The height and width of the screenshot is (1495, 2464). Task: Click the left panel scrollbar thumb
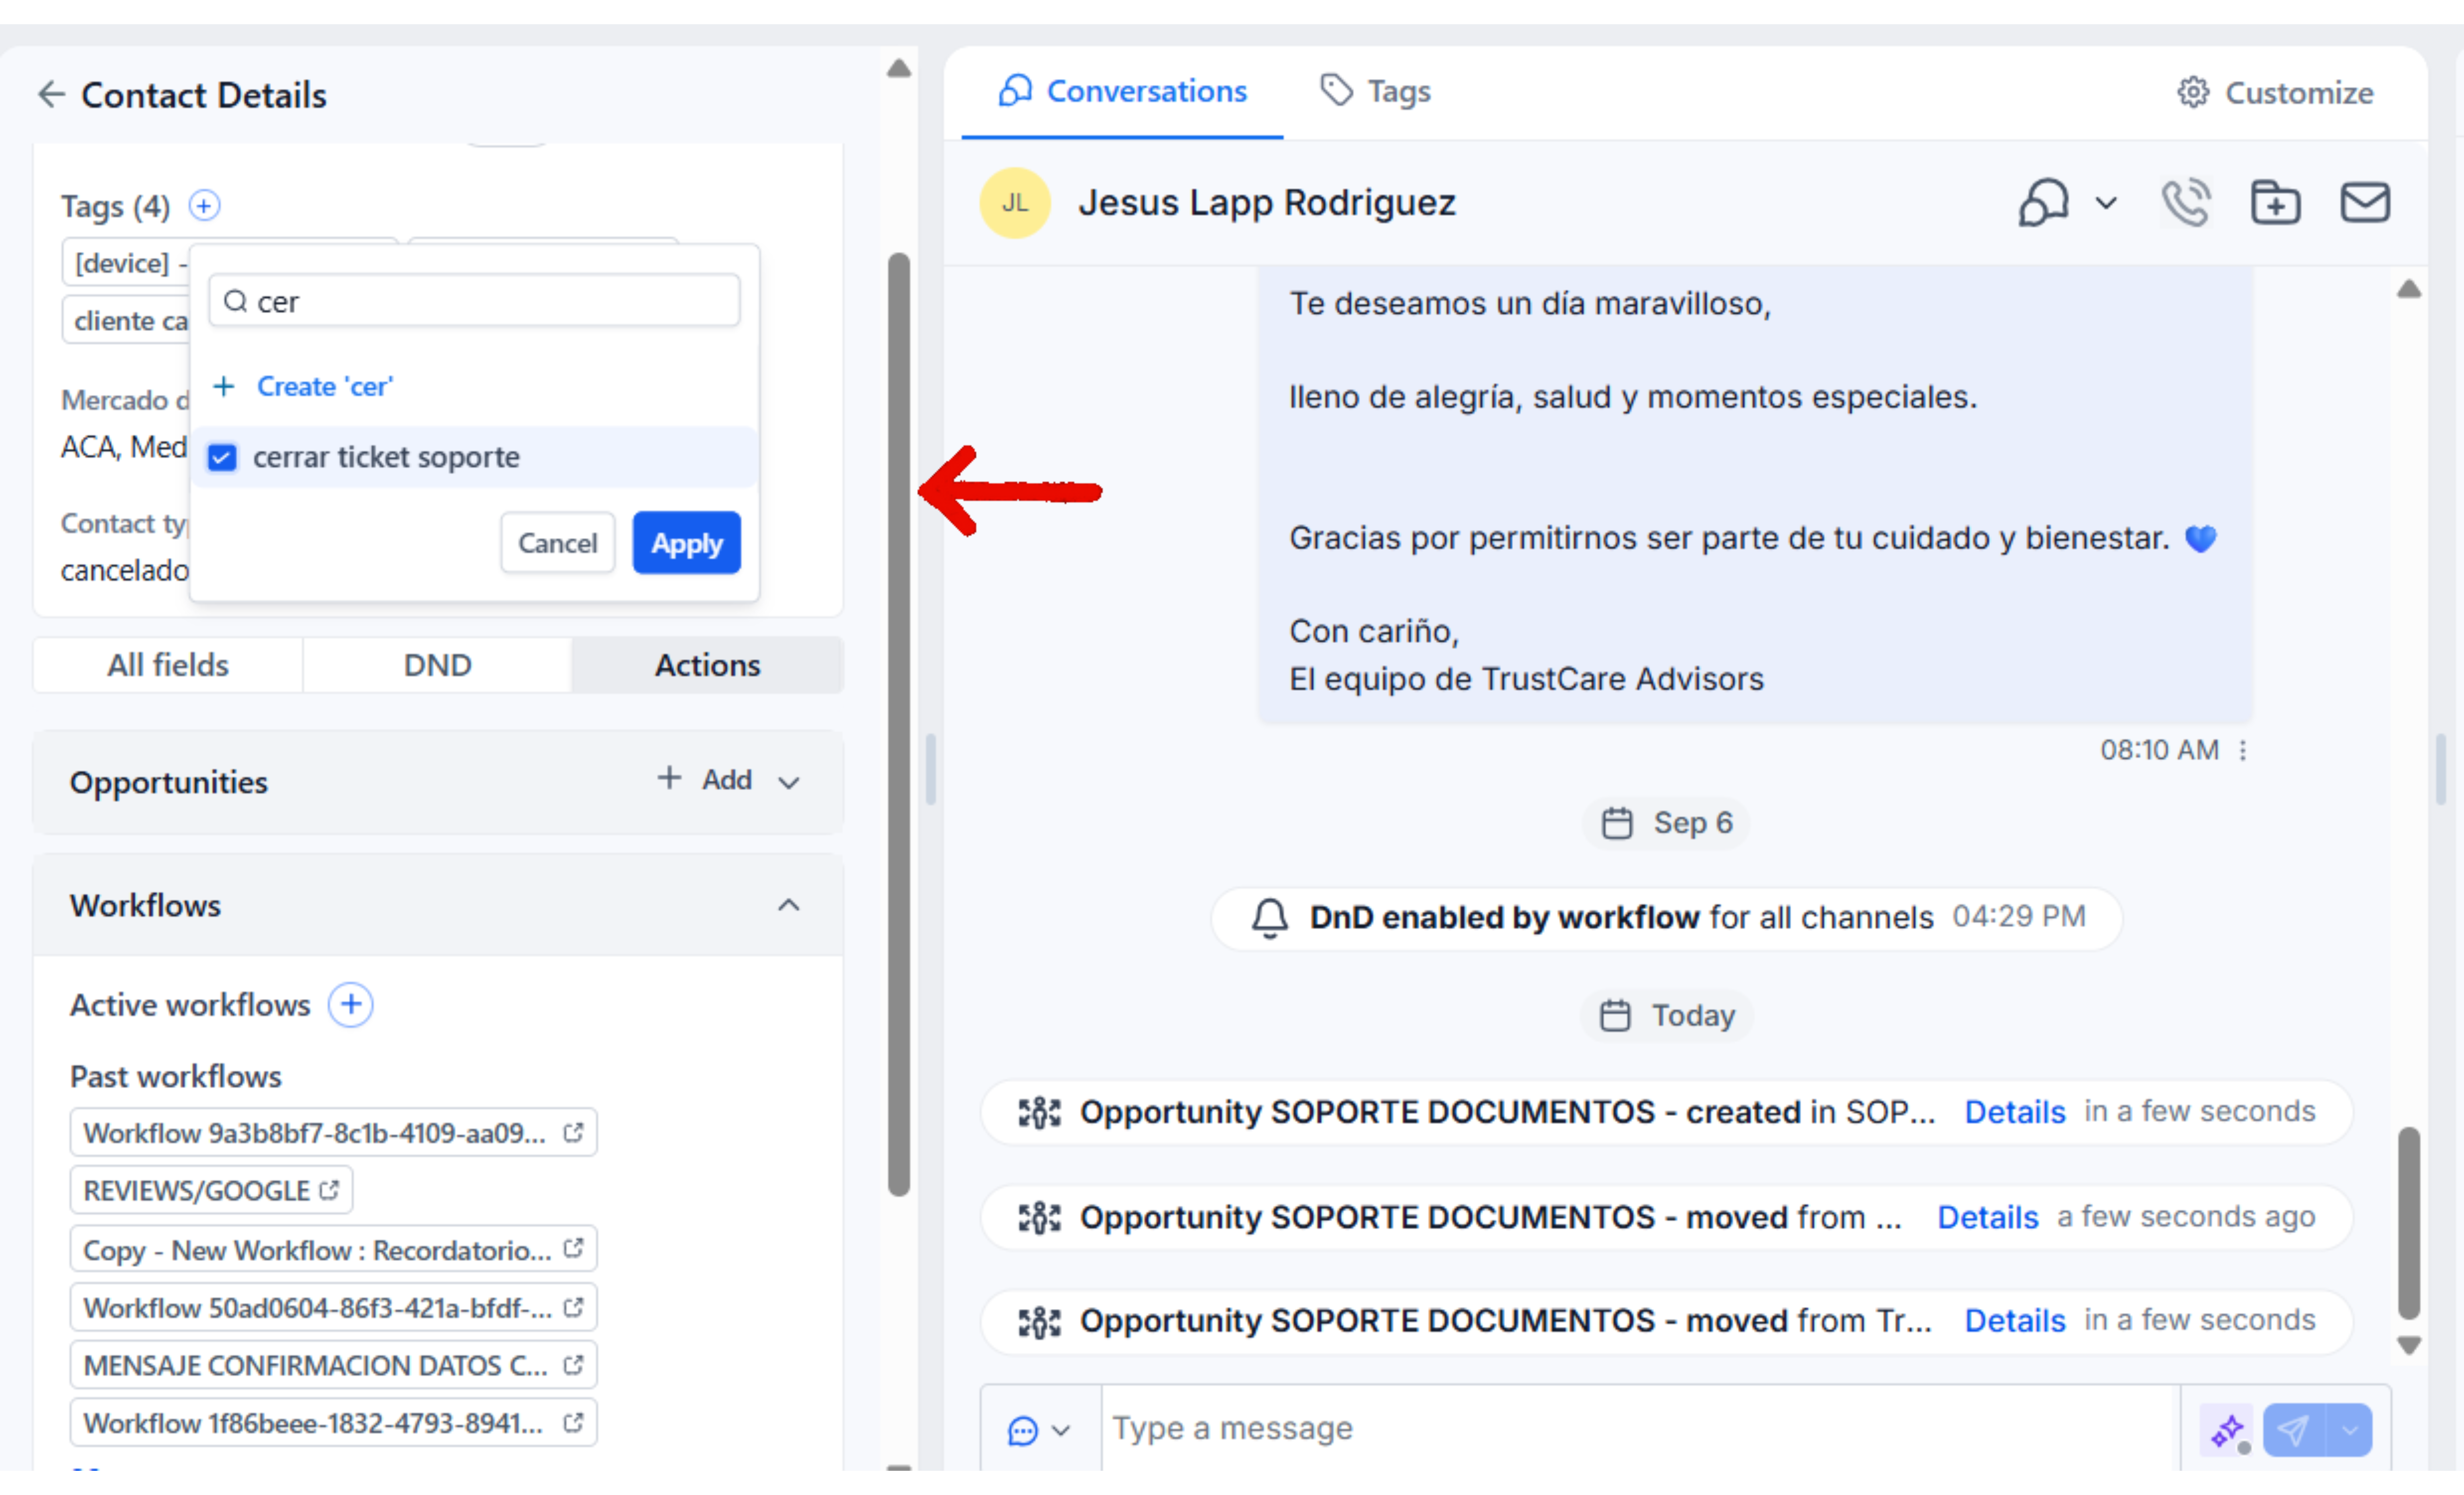[899, 724]
